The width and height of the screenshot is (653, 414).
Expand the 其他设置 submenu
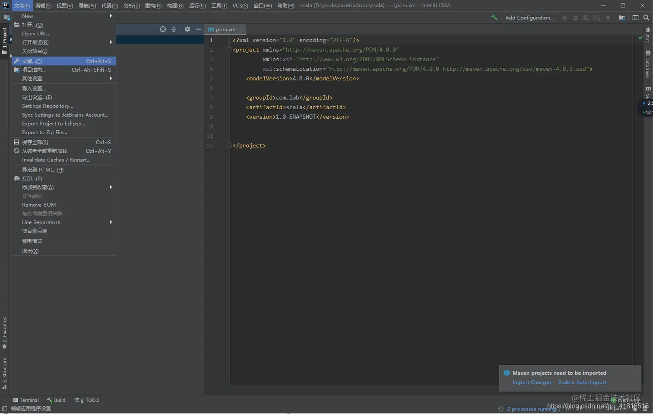[x=64, y=79]
